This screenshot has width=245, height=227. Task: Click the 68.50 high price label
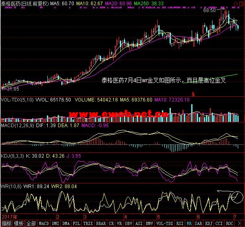(209, 10)
